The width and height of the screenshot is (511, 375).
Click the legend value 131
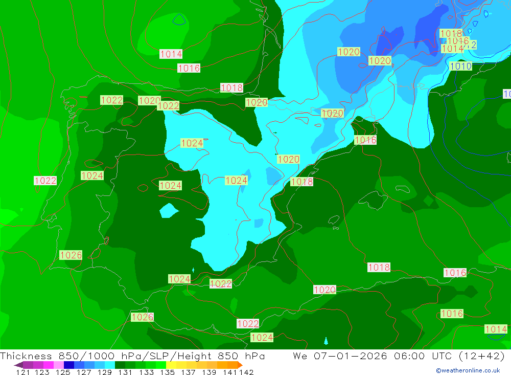(x=125, y=372)
